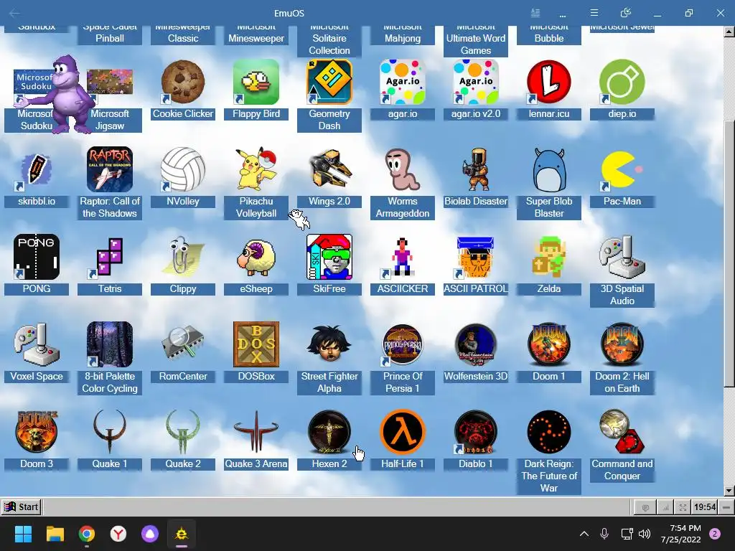Open the Doom 1 icon
This screenshot has height=551, width=735.
coord(548,345)
